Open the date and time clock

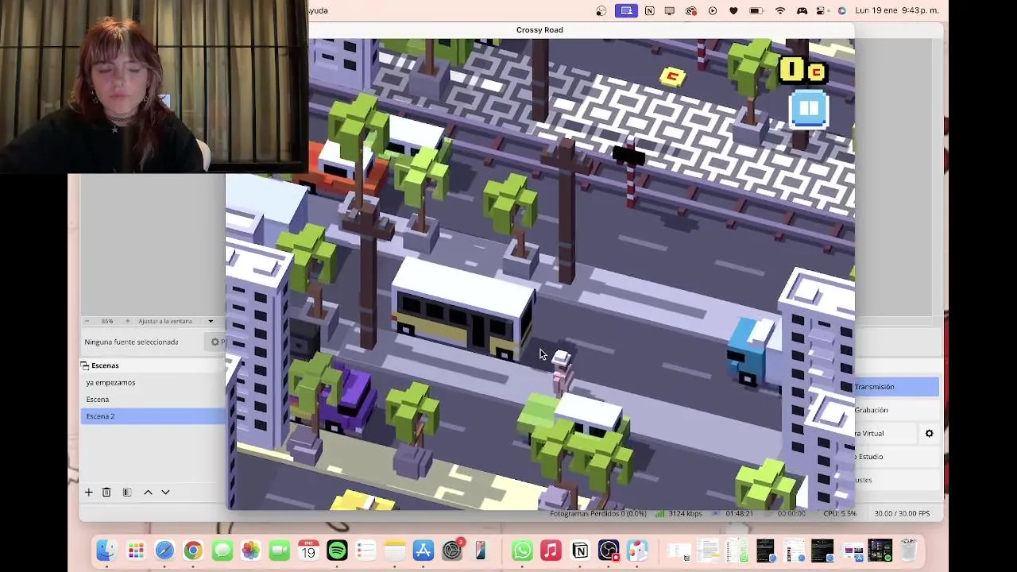pyautogui.click(x=898, y=10)
